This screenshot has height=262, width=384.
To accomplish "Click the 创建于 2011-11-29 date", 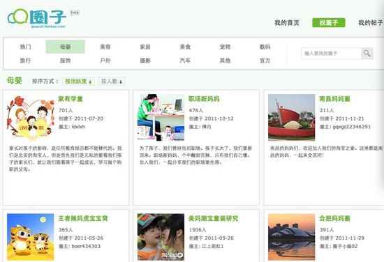I will point(342,238).
